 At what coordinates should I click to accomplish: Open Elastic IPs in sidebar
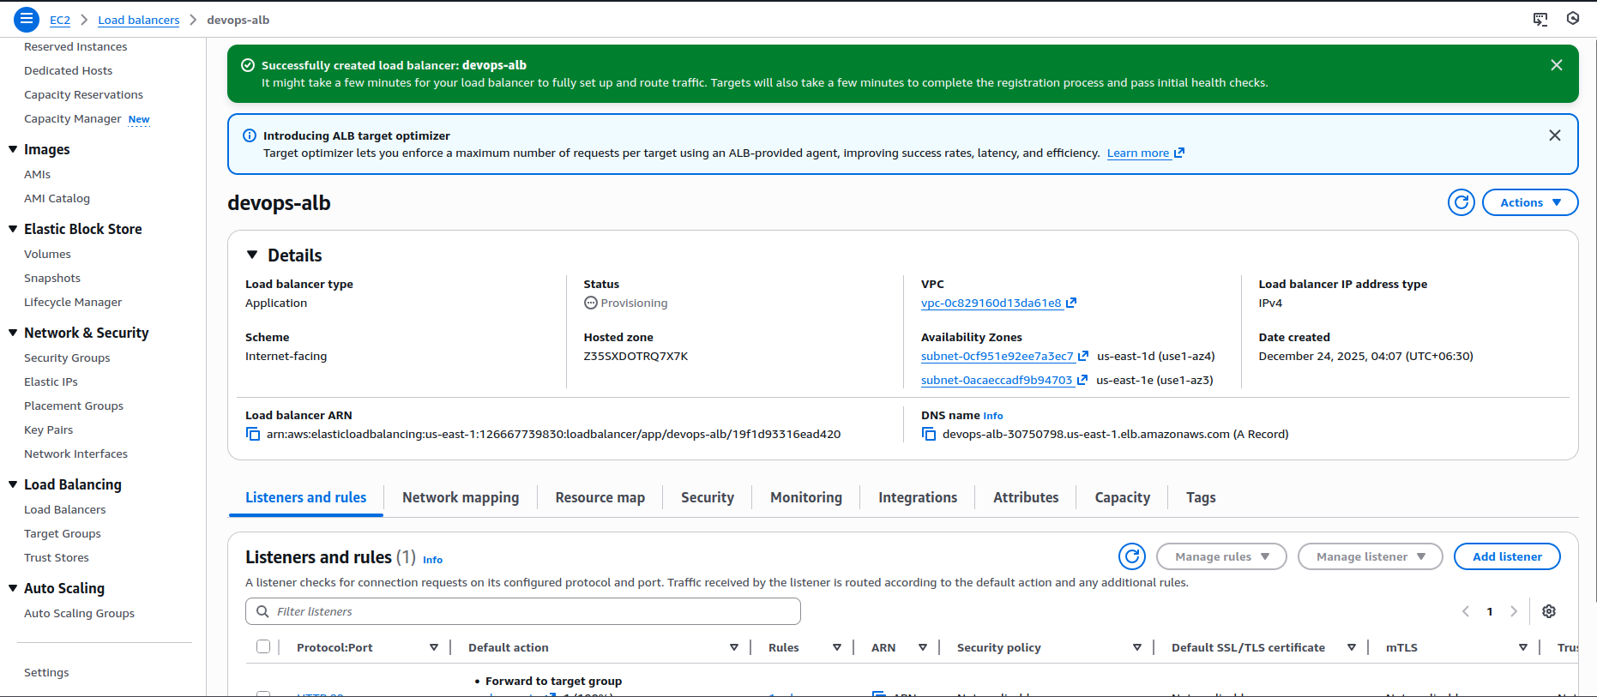point(51,382)
